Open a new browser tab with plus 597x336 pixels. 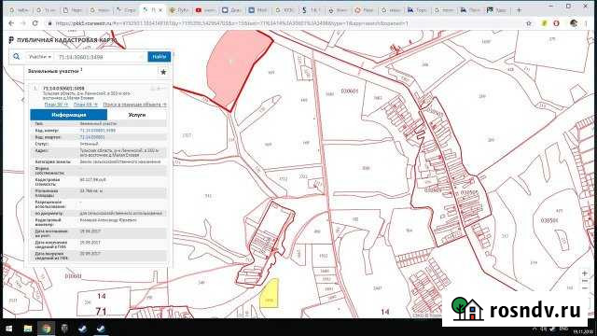click(519, 10)
